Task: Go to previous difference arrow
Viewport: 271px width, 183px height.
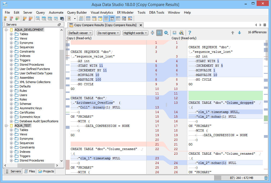Action: (x=233, y=33)
